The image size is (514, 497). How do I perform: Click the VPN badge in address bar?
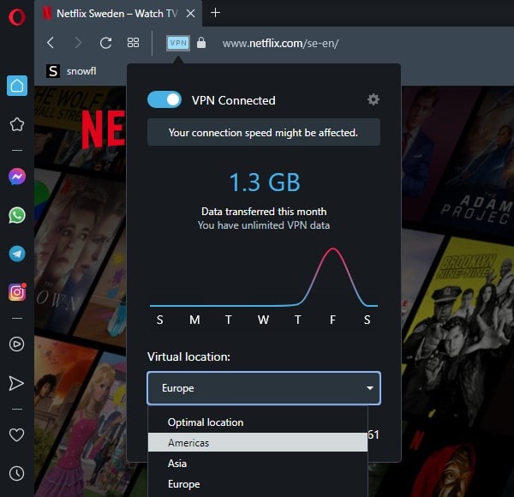(178, 43)
